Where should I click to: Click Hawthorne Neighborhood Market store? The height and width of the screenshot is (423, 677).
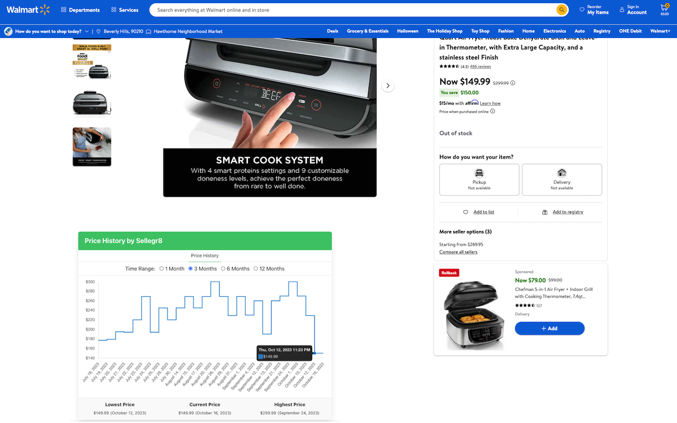tap(184, 31)
